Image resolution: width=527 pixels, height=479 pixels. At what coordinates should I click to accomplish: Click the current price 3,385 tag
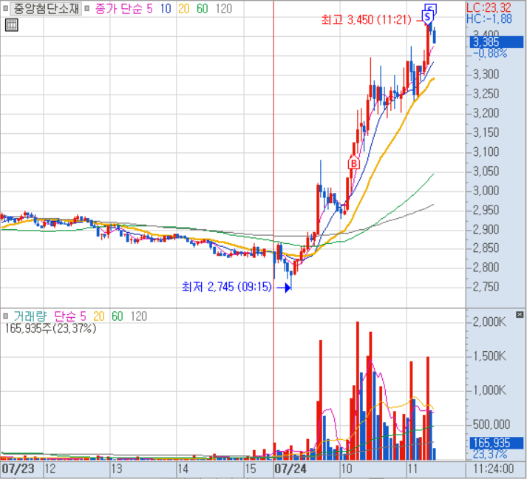click(x=489, y=42)
